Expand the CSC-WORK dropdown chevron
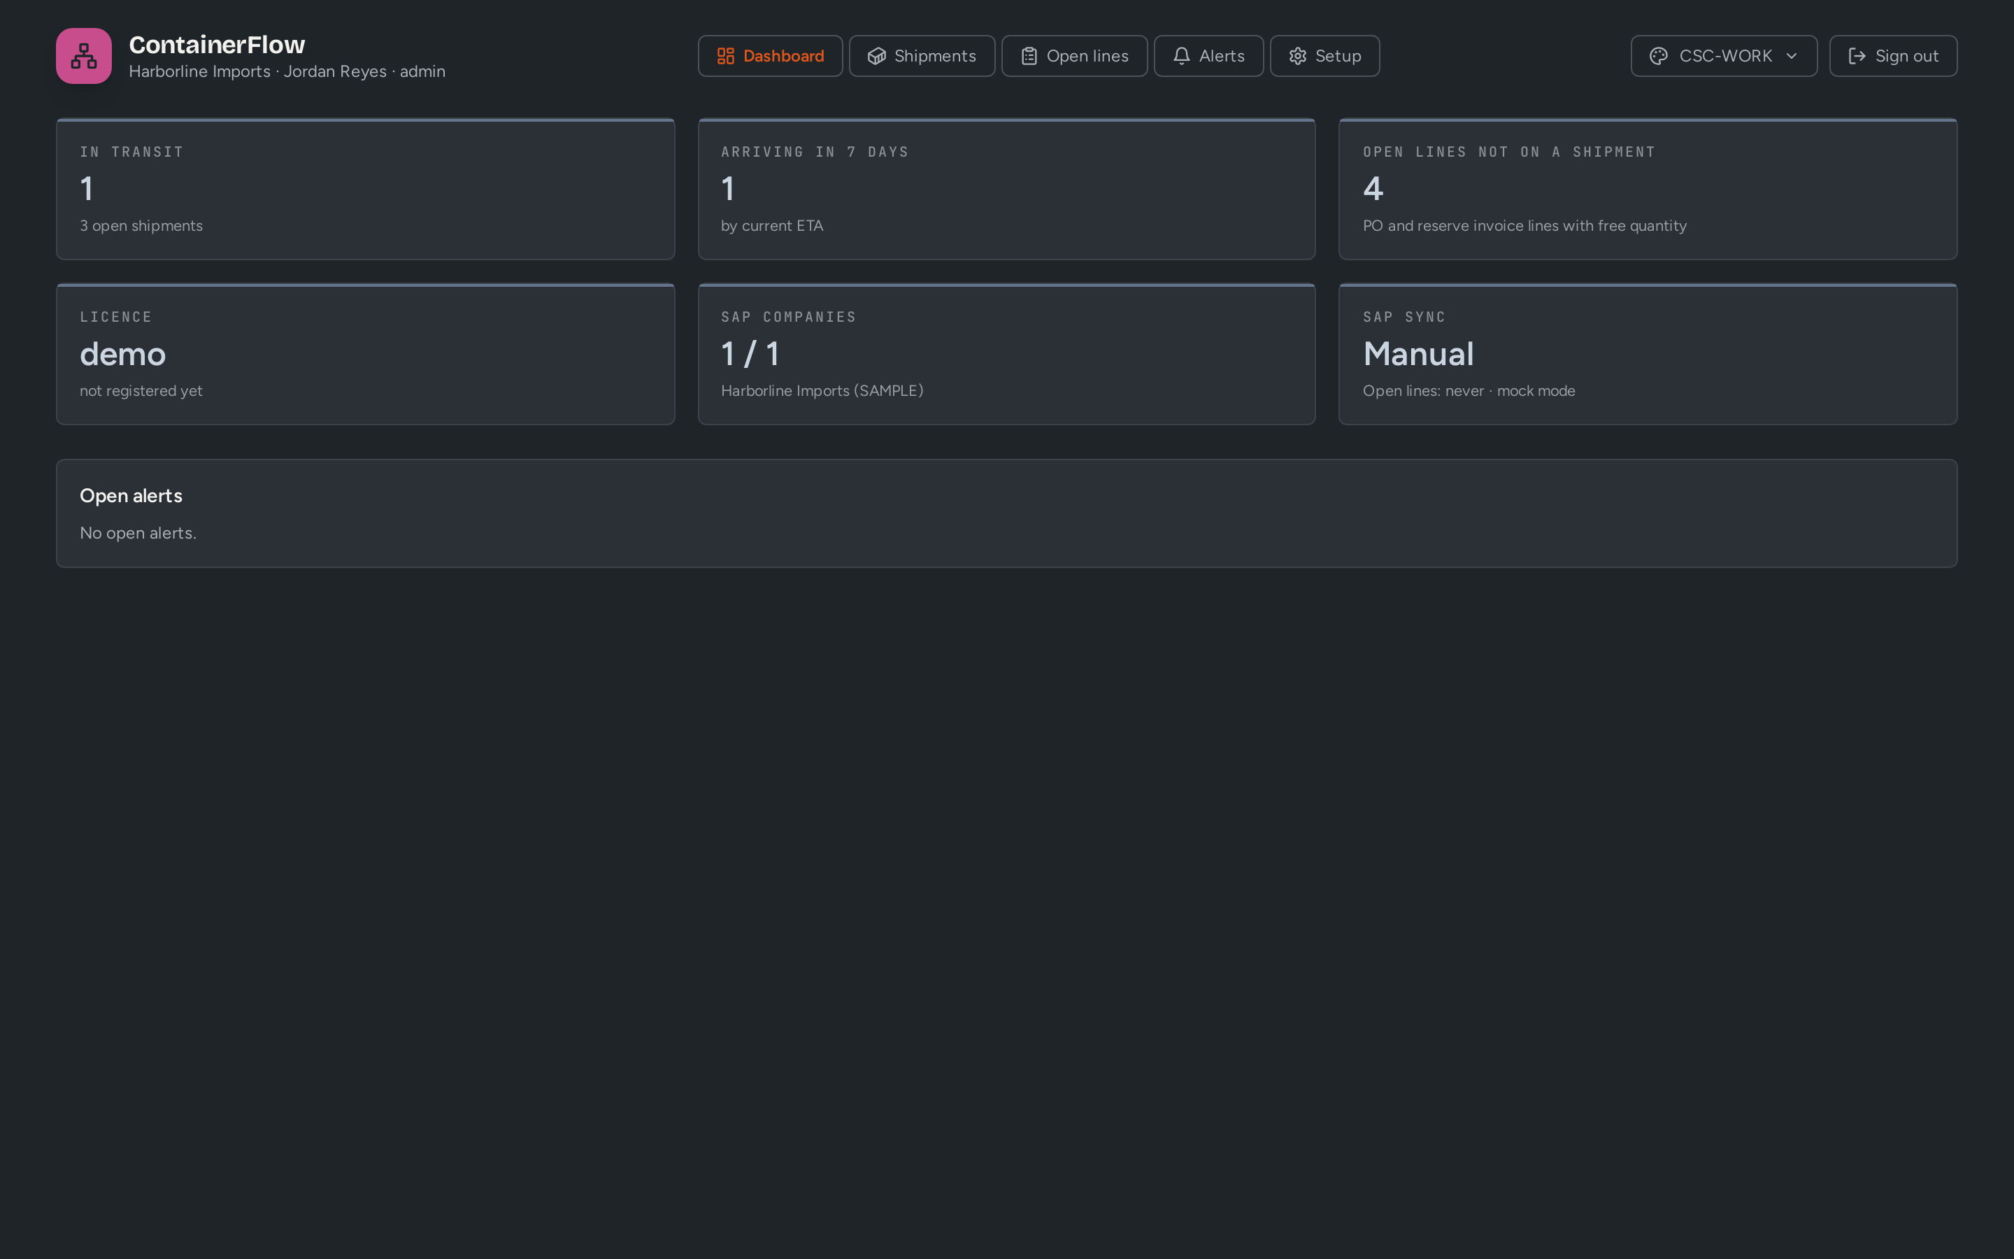 pos(1792,56)
